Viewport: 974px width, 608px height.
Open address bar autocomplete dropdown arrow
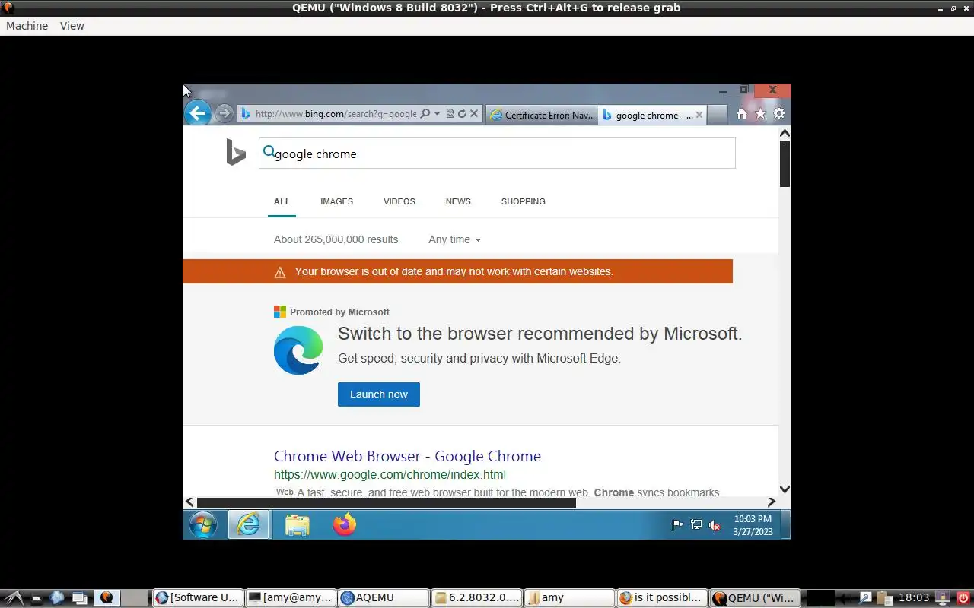pyautogui.click(x=437, y=114)
